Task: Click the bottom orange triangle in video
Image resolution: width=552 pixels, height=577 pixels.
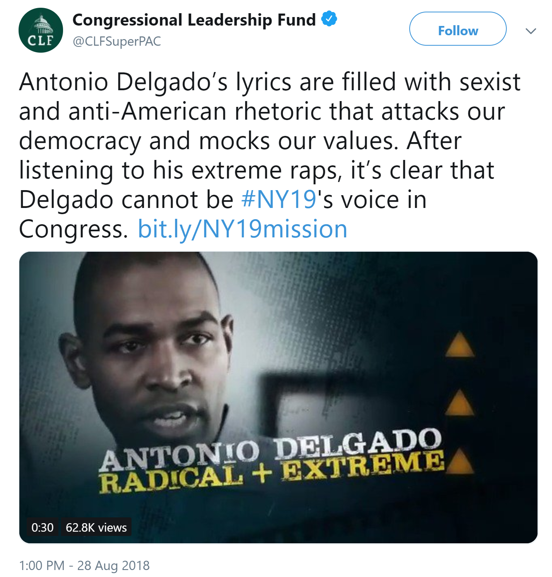Action: coord(460,461)
